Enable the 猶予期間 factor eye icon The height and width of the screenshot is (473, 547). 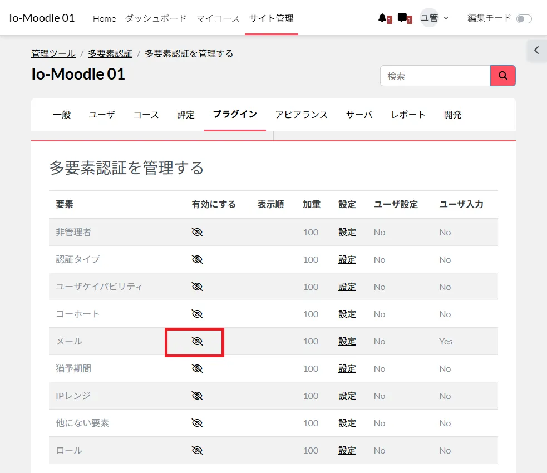197,368
